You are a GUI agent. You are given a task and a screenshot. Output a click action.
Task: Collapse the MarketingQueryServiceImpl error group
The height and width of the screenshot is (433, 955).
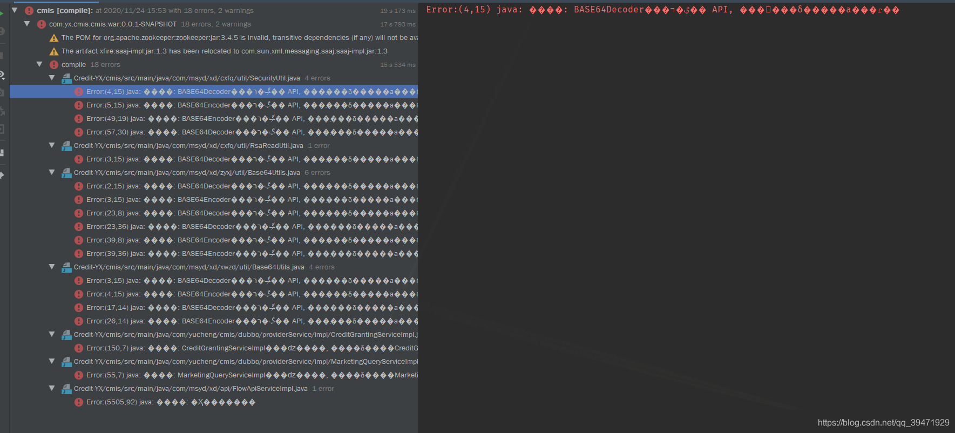(52, 361)
